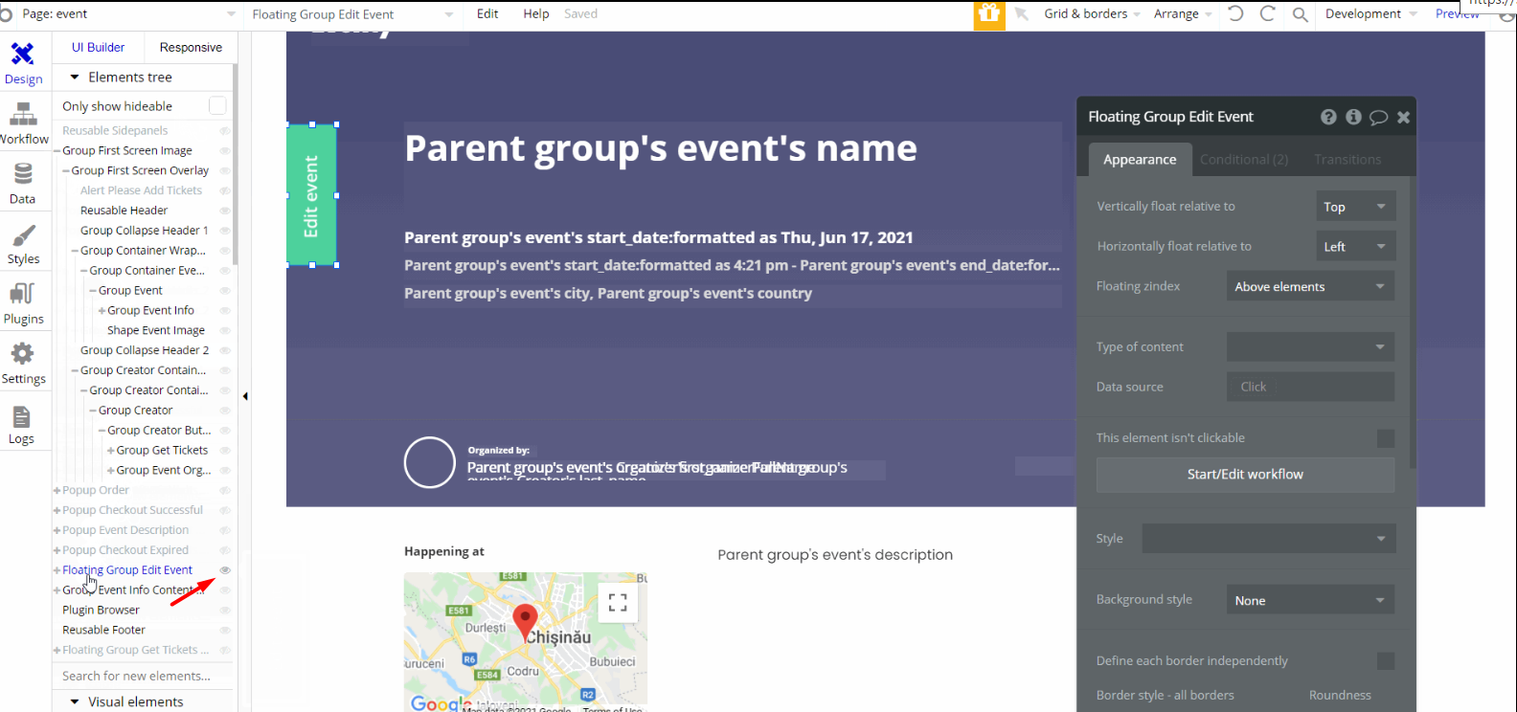Switch to the Transitions tab

pos(1347,160)
